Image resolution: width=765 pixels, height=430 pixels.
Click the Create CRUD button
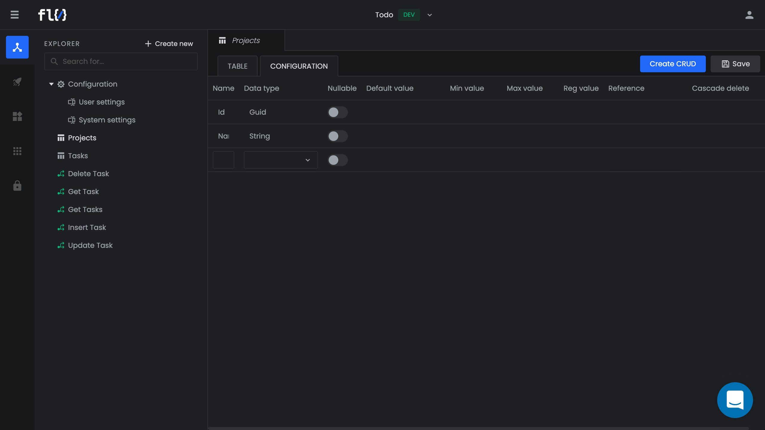click(673, 64)
